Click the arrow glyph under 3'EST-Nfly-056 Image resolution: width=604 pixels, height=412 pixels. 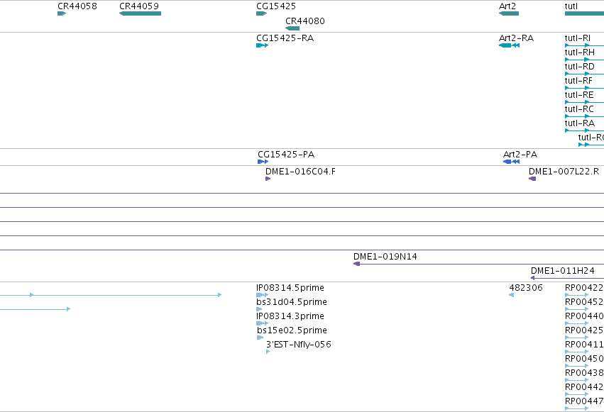pos(268,352)
